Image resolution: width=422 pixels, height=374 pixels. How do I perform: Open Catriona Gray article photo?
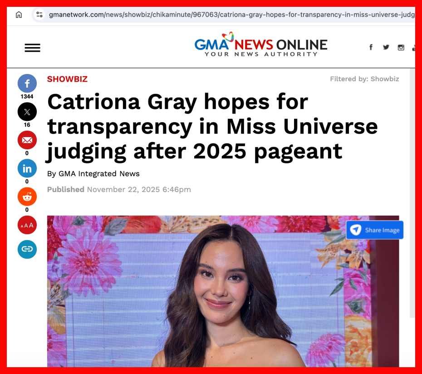tap(223, 291)
